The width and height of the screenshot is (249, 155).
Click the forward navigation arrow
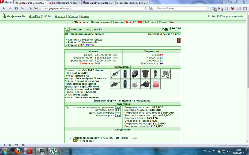10,8
